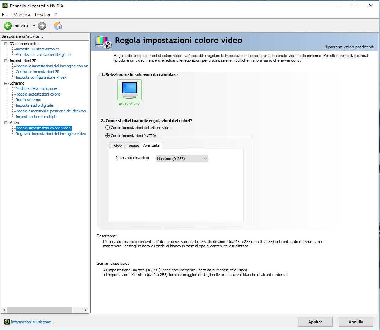Open 'Imposta 3D stereoscopico' page

(x=37, y=49)
